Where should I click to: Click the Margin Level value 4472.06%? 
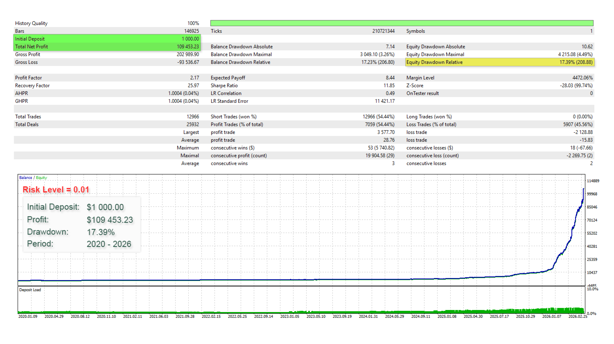(x=582, y=78)
